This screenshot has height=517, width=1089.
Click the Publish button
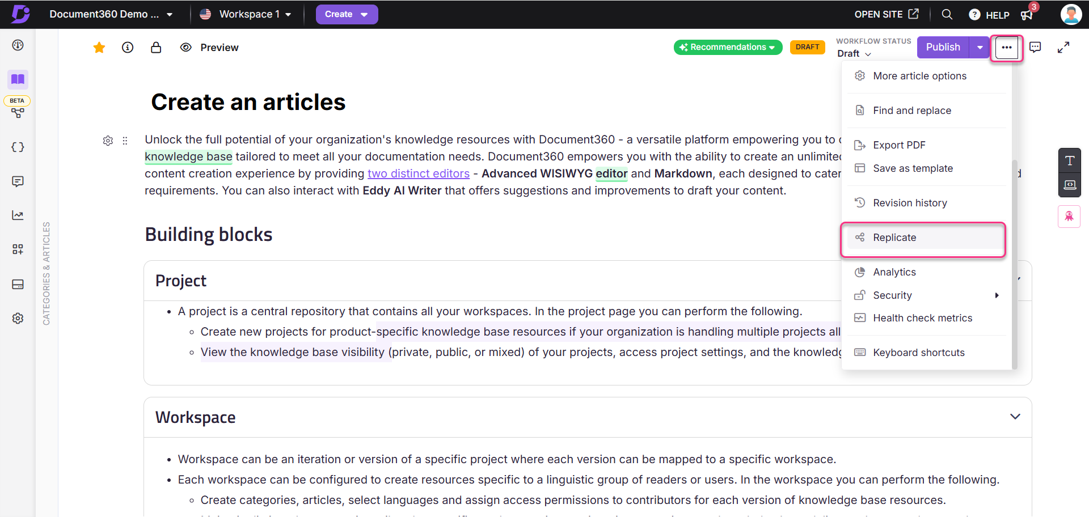coord(943,47)
